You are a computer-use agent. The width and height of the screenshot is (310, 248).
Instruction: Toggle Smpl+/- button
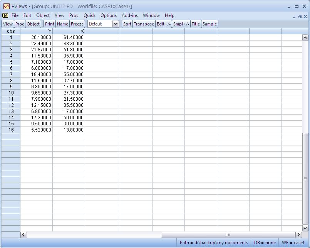[x=181, y=24]
